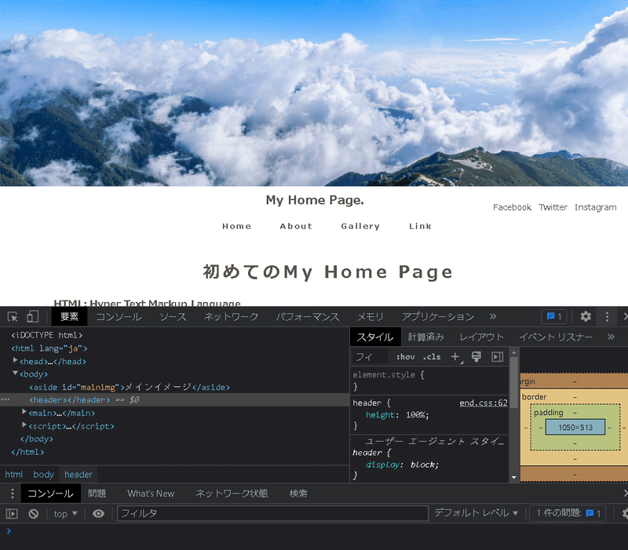Open the Facebook link on page
This screenshot has width=628, height=550.
pos(512,207)
